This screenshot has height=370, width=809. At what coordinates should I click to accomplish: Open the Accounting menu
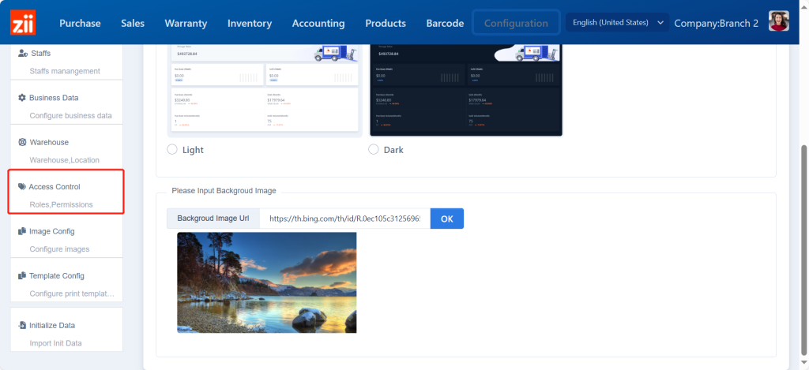(318, 23)
